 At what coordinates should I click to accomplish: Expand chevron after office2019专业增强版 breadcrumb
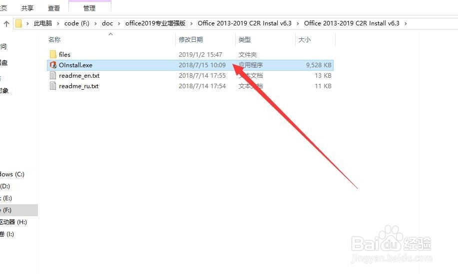(x=191, y=23)
